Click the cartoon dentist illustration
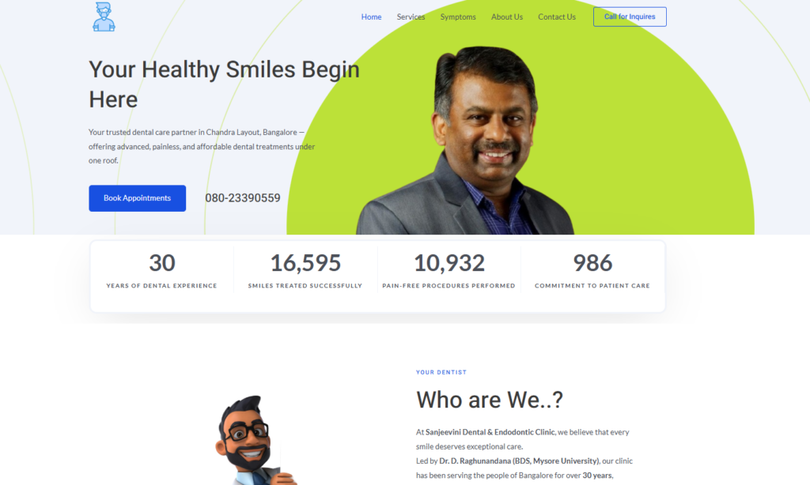 (253, 440)
